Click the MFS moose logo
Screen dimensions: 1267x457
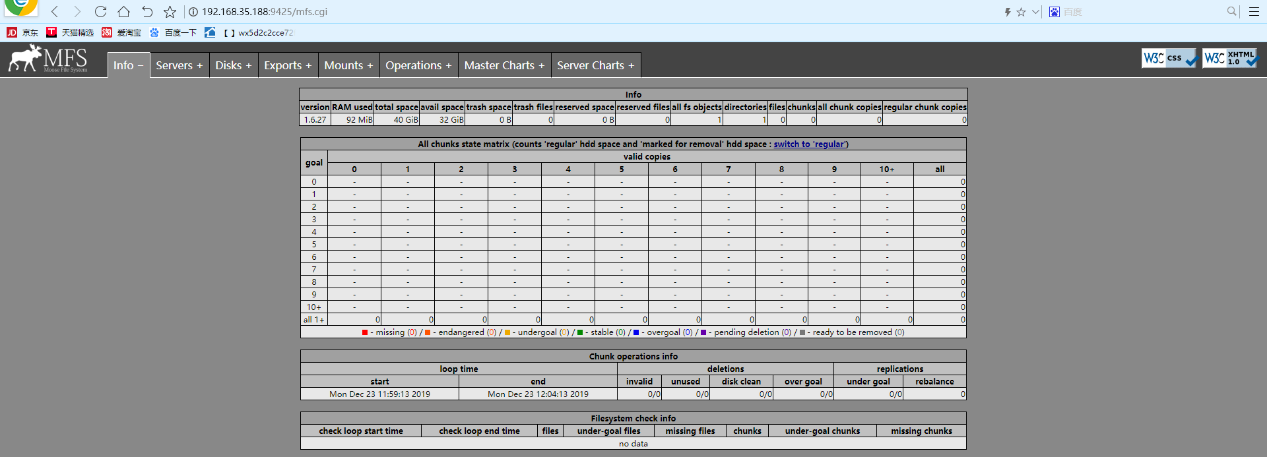[48, 59]
